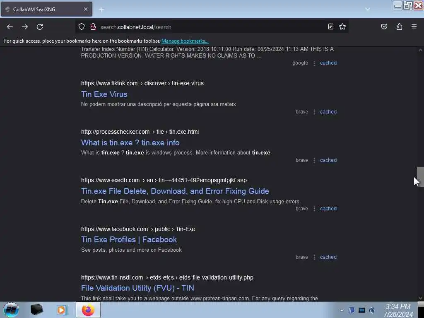Image resolution: width=424 pixels, height=318 pixels.
Task: Open options dots for processchecker result
Action: (x=314, y=160)
